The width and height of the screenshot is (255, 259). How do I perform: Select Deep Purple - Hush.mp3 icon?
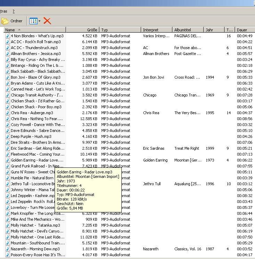(8, 136)
